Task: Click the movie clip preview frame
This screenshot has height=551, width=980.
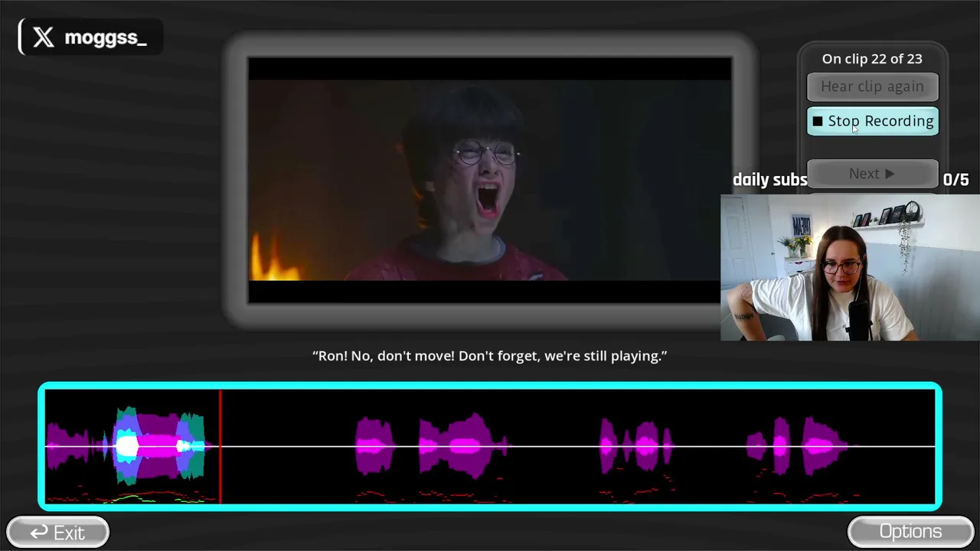Action: coord(490,180)
